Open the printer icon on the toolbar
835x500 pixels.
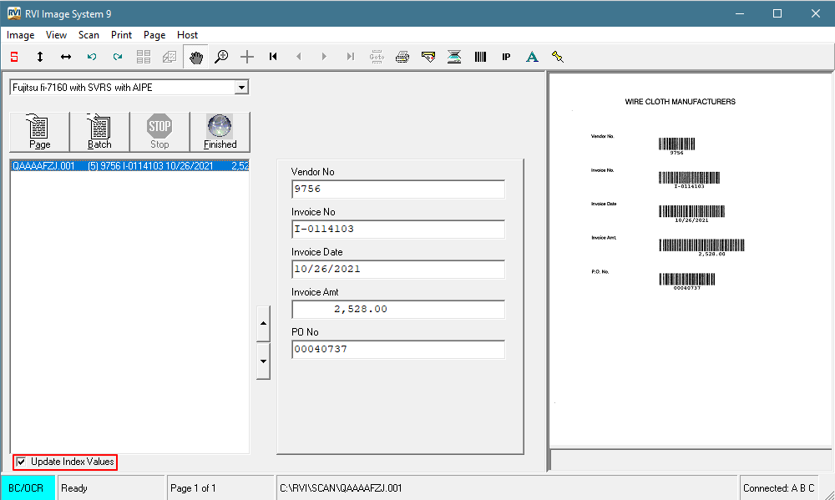(402, 56)
